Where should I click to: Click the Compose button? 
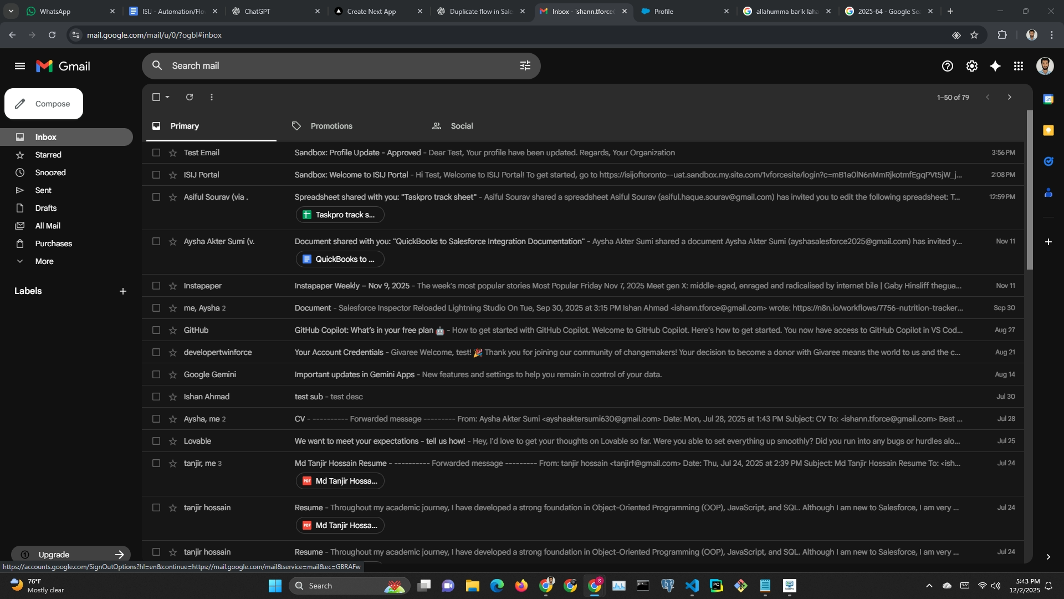click(44, 104)
